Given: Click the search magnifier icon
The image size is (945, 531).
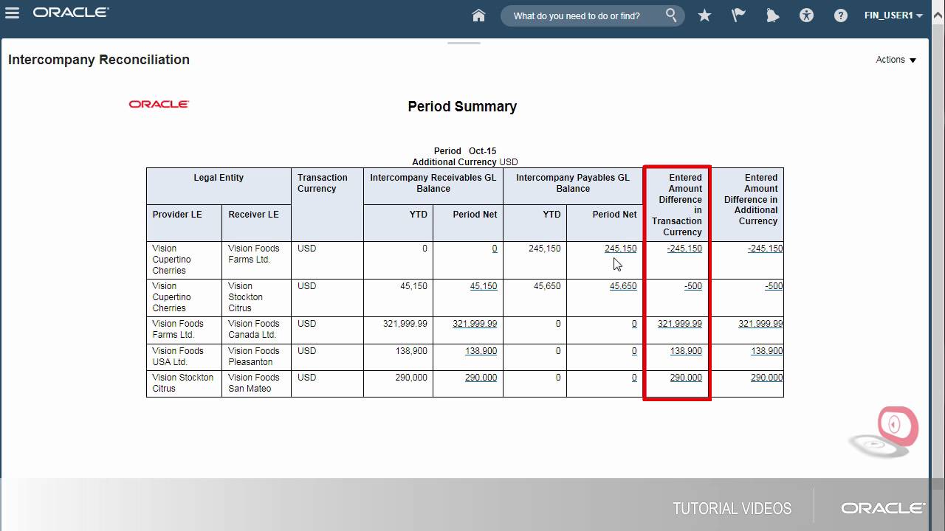Looking at the screenshot, I should tap(671, 15).
